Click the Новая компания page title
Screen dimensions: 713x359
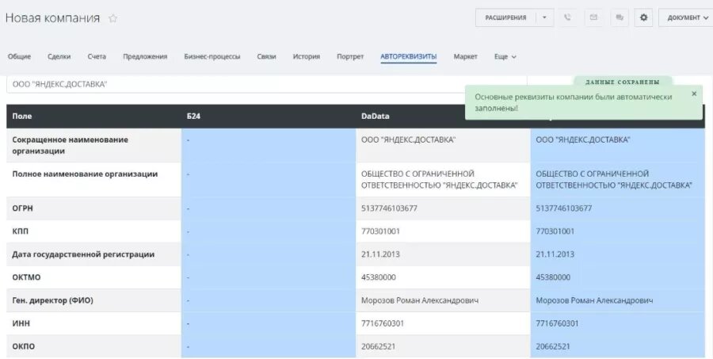[52, 18]
